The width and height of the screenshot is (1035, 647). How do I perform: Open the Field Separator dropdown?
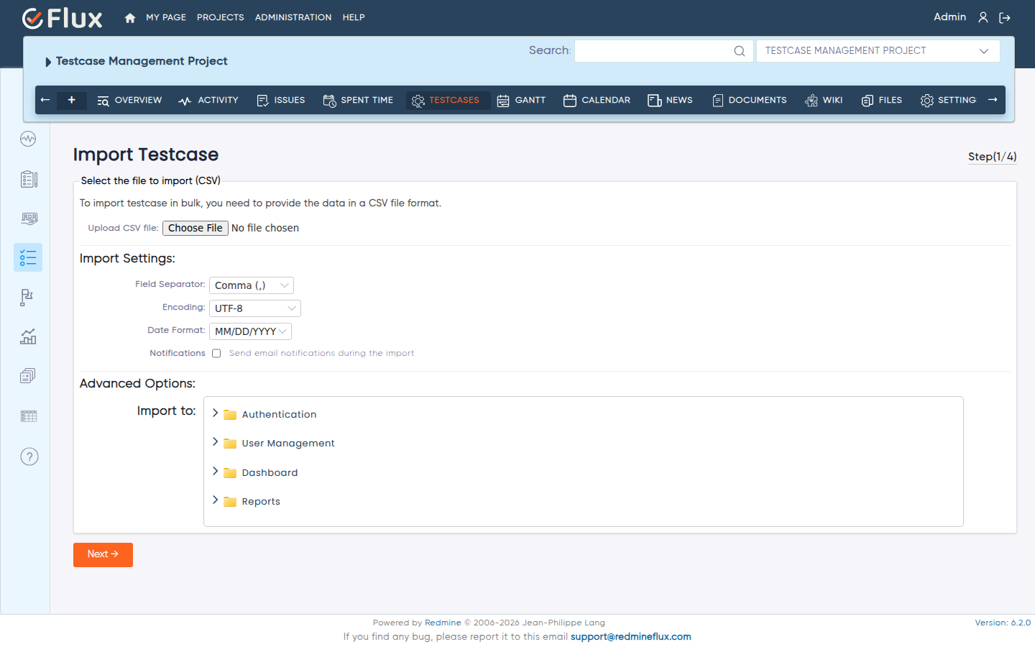point(251,285)
